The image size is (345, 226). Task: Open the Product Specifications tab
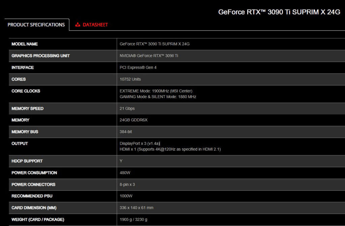(x=36, y=25)
